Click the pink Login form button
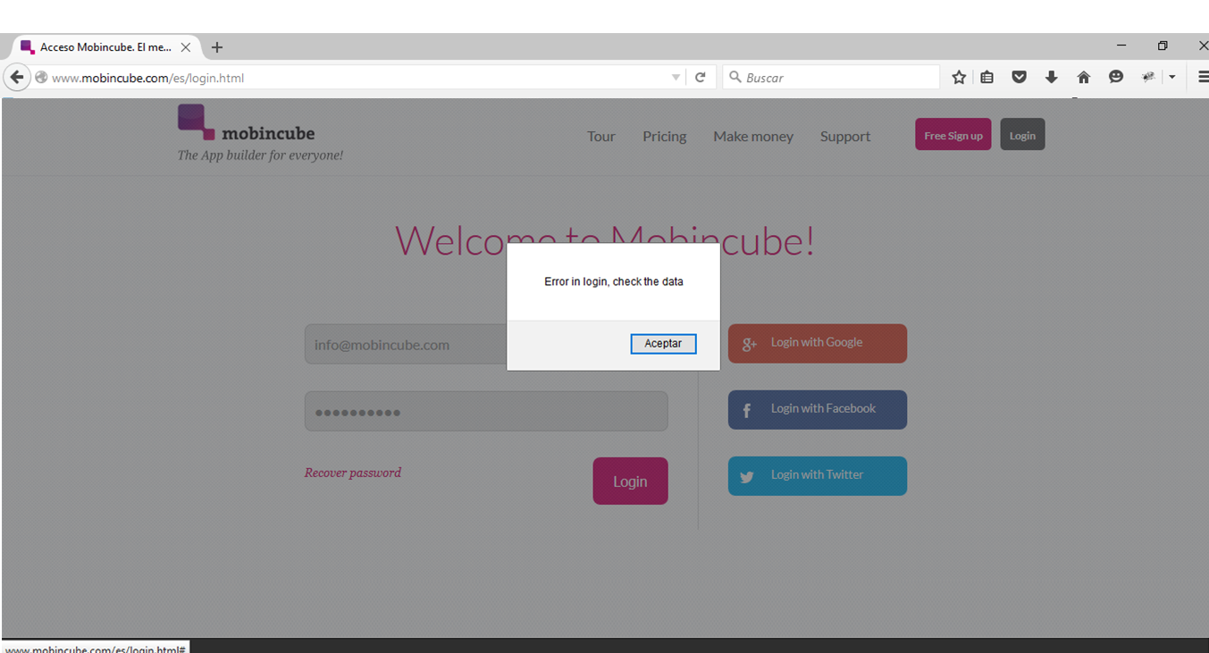 click(x=630, y=481)
